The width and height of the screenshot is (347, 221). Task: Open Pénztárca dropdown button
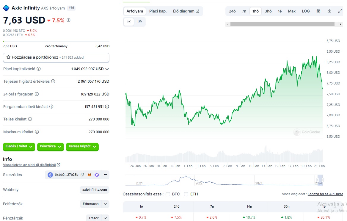pos(51,146)
